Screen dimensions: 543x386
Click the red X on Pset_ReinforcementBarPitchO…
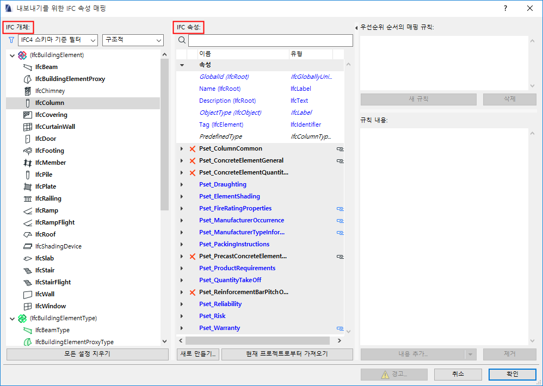[x=193, y=292]
